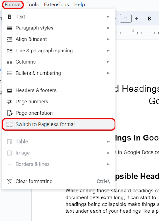Expand the Align & indent submenu arrow
159x221 pixels.
tap(108, 39)
